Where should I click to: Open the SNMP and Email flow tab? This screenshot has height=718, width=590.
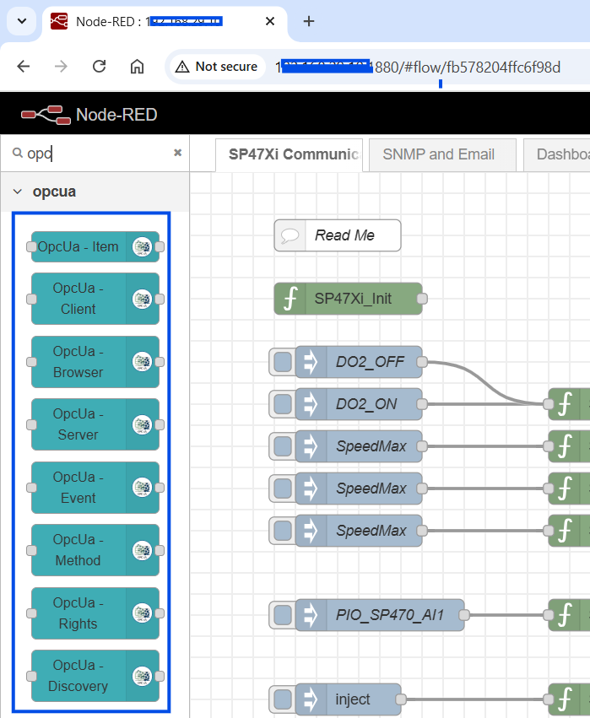point(442,154)
